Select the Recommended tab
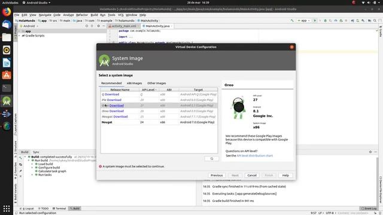Image resolution: width=383 pixels, height=215 pixels. [111, 84]
